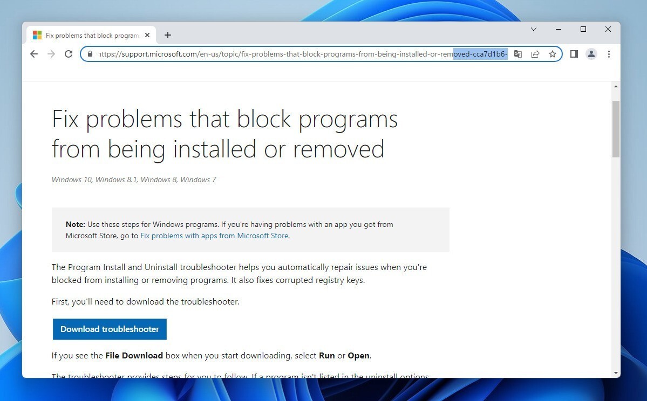Select the Microsoft logo favicon on the tab
The width and height of the screenshot is (647, 401).
point(37,35)
